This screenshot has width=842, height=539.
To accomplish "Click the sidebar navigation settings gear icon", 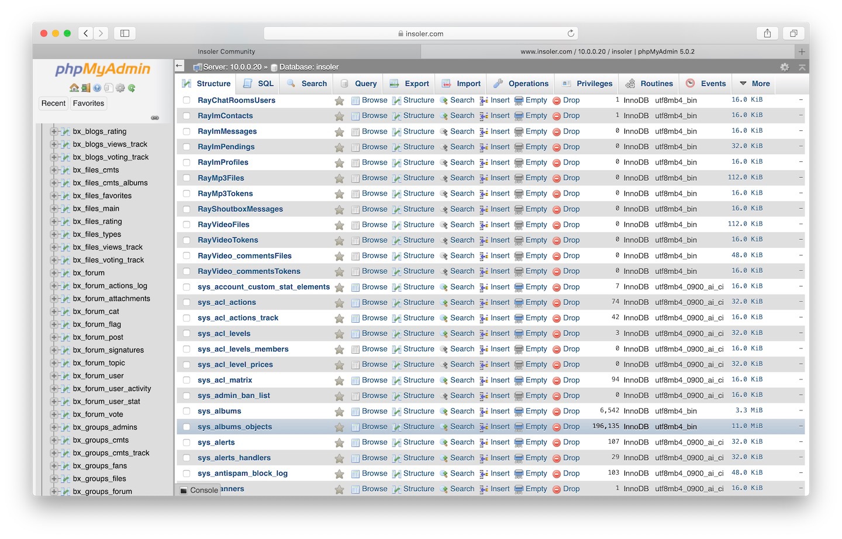I will 120,88.
